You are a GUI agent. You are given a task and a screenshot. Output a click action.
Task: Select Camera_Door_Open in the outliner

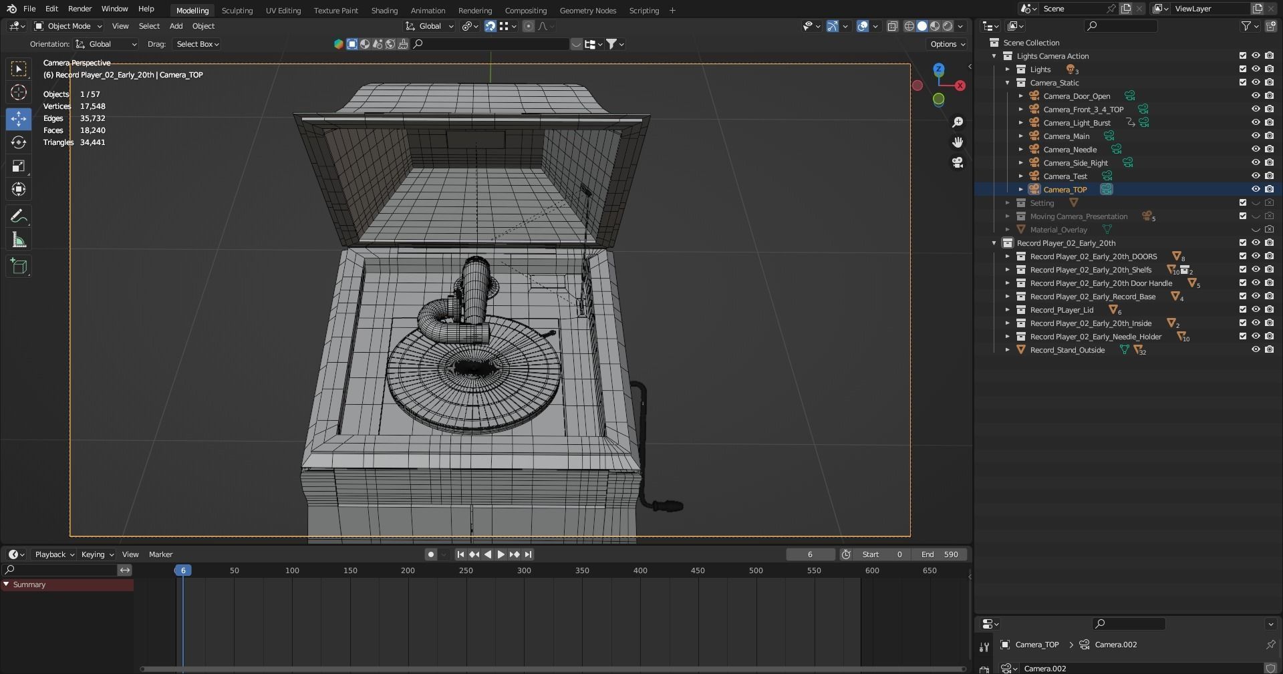coord(1077,96)
